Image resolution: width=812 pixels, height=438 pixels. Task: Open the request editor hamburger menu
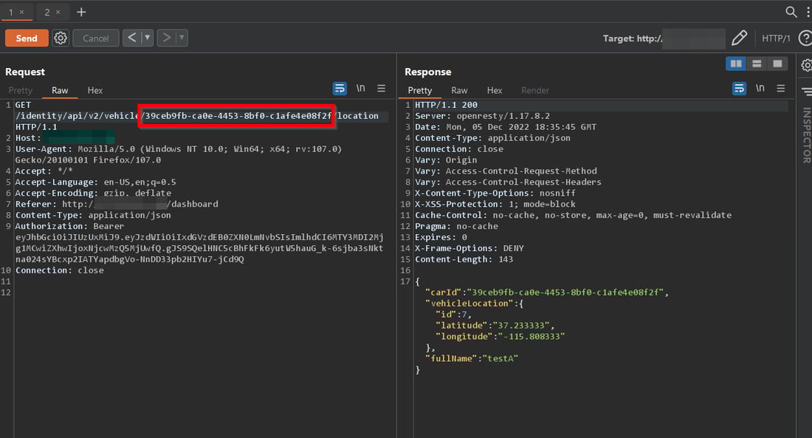pyautogui.click(x=381, y=88)
